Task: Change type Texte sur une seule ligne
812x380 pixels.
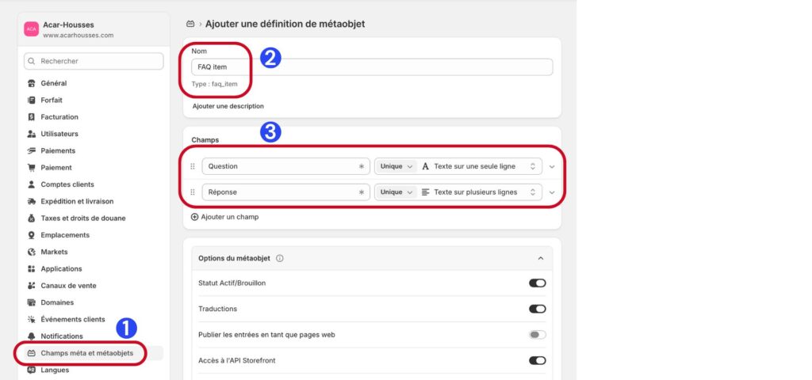Action: pyautogui.click(x=479, y=166)
